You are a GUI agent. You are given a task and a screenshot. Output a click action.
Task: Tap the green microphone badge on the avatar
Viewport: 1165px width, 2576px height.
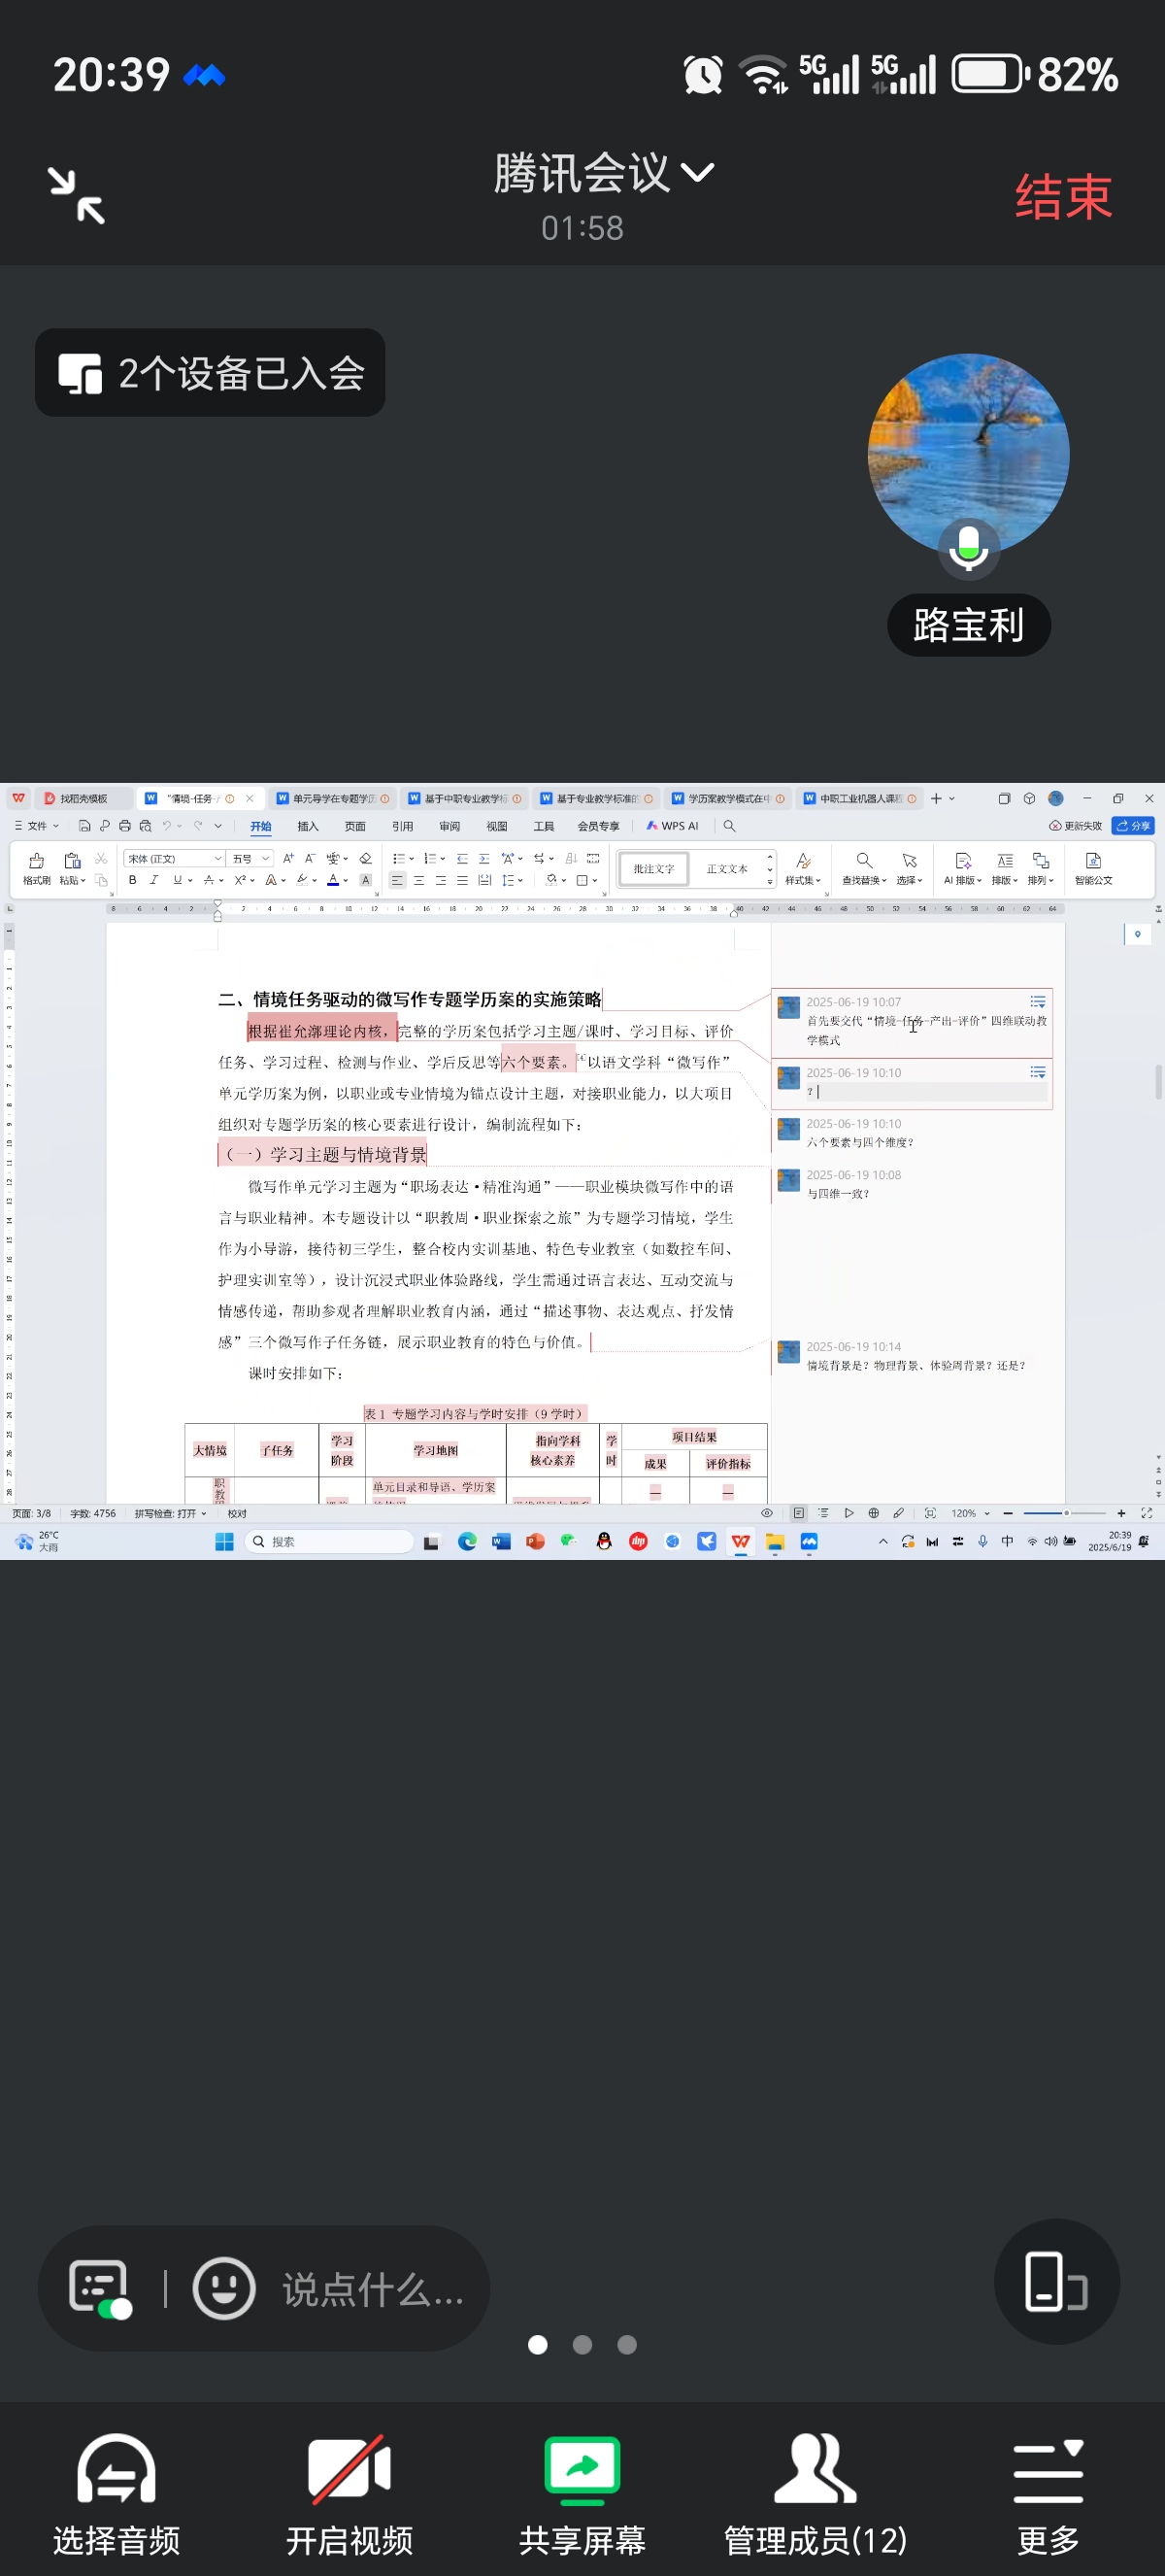tap(968, 547)
